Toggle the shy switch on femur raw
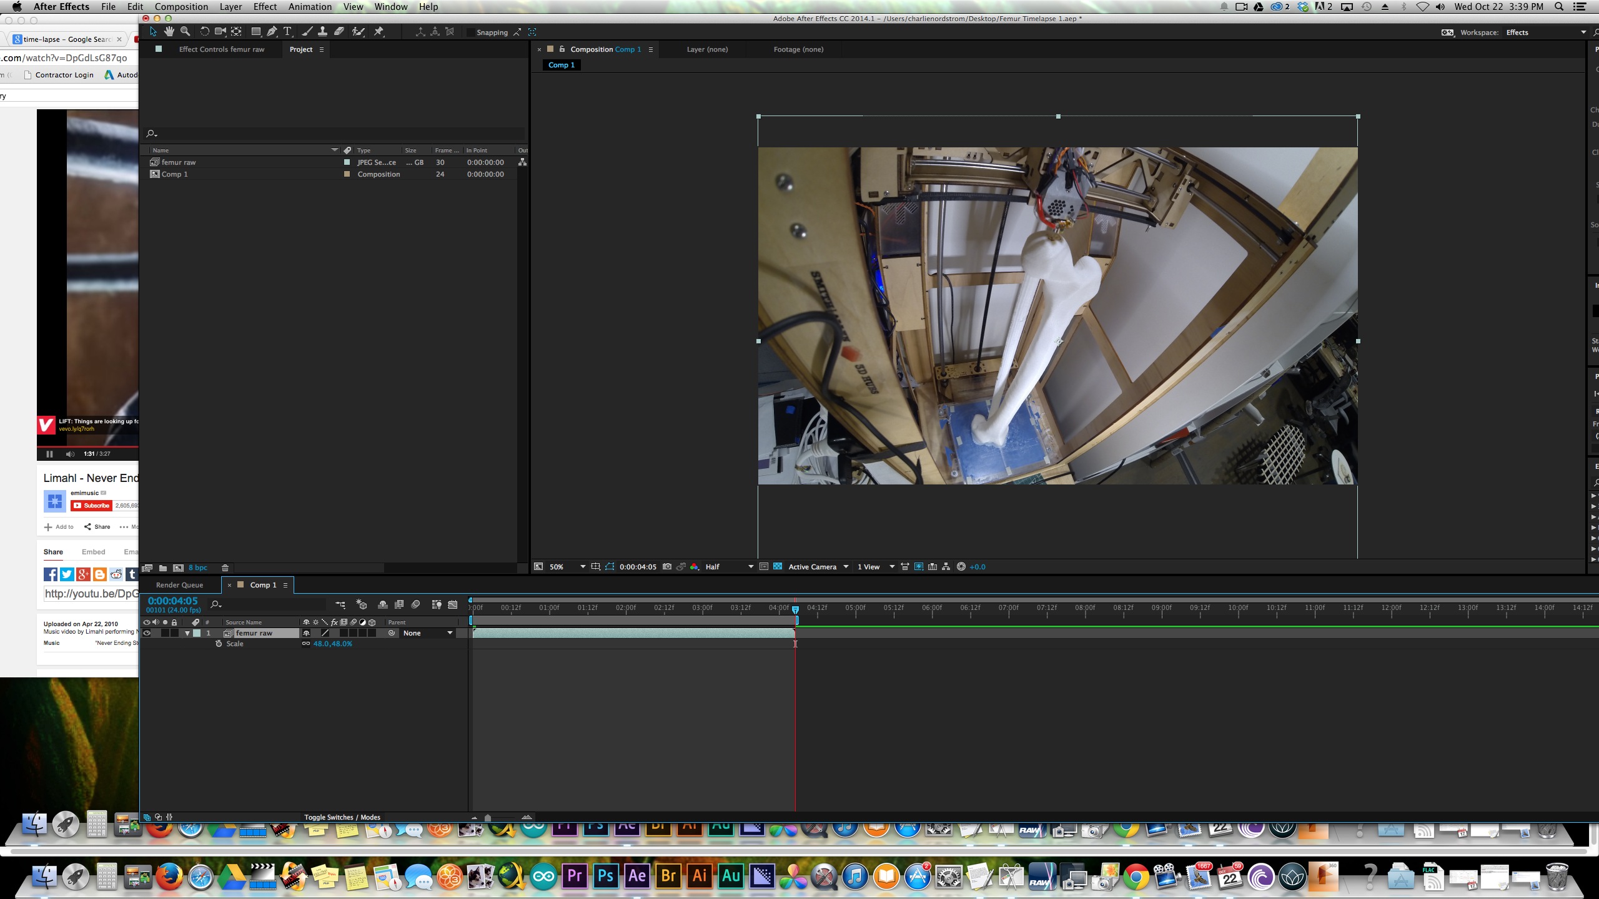The image size is (1599, 899). click(x=306, y=633)
